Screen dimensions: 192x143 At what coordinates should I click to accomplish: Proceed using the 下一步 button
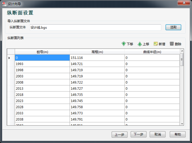coord(138,134)
